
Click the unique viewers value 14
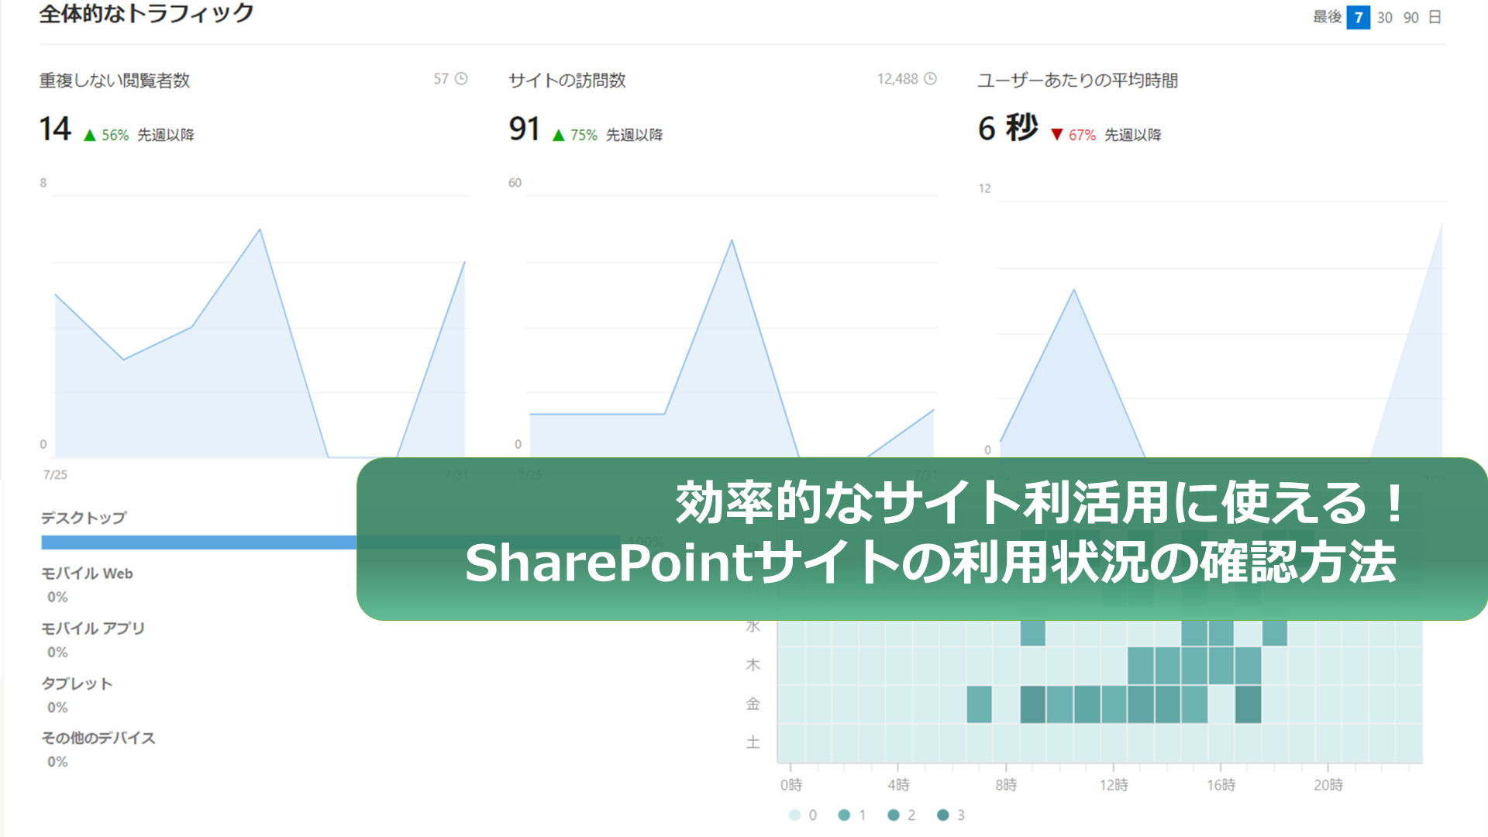coord(55,129)
